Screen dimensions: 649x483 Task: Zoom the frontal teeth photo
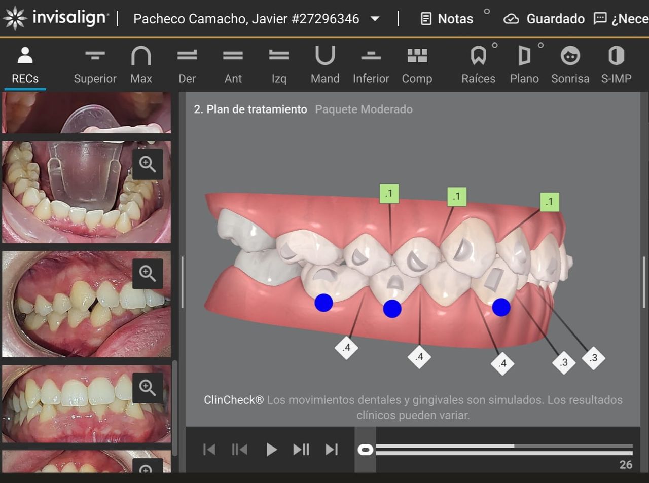click(x=148, y=388)
